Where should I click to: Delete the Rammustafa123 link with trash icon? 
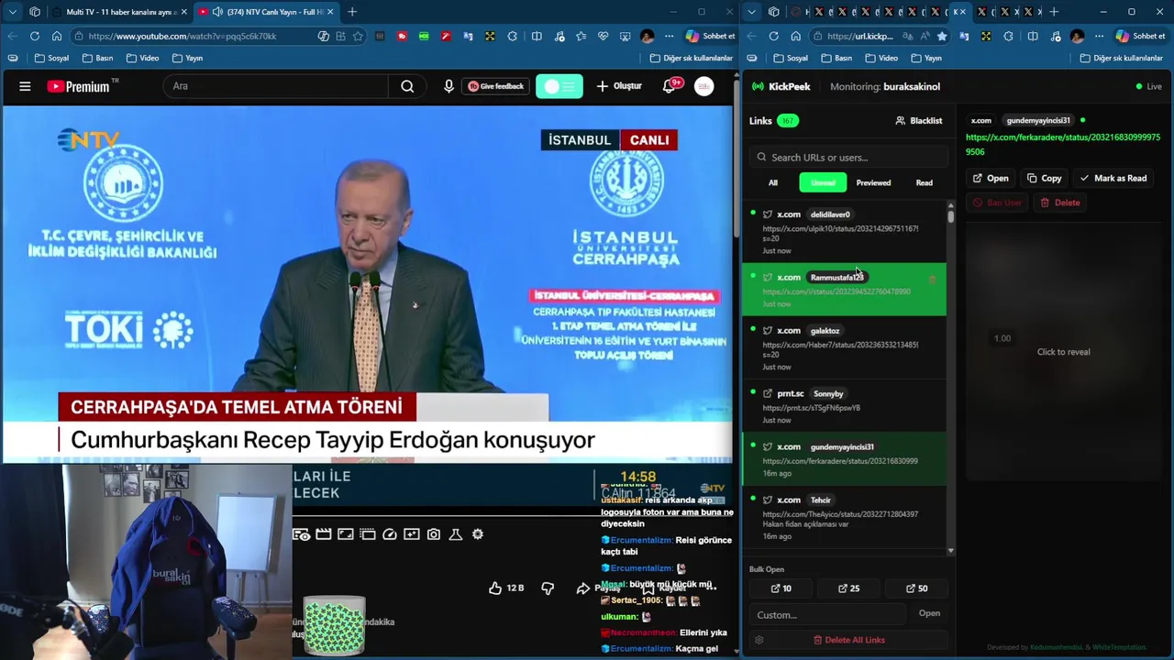pos(933,280)
